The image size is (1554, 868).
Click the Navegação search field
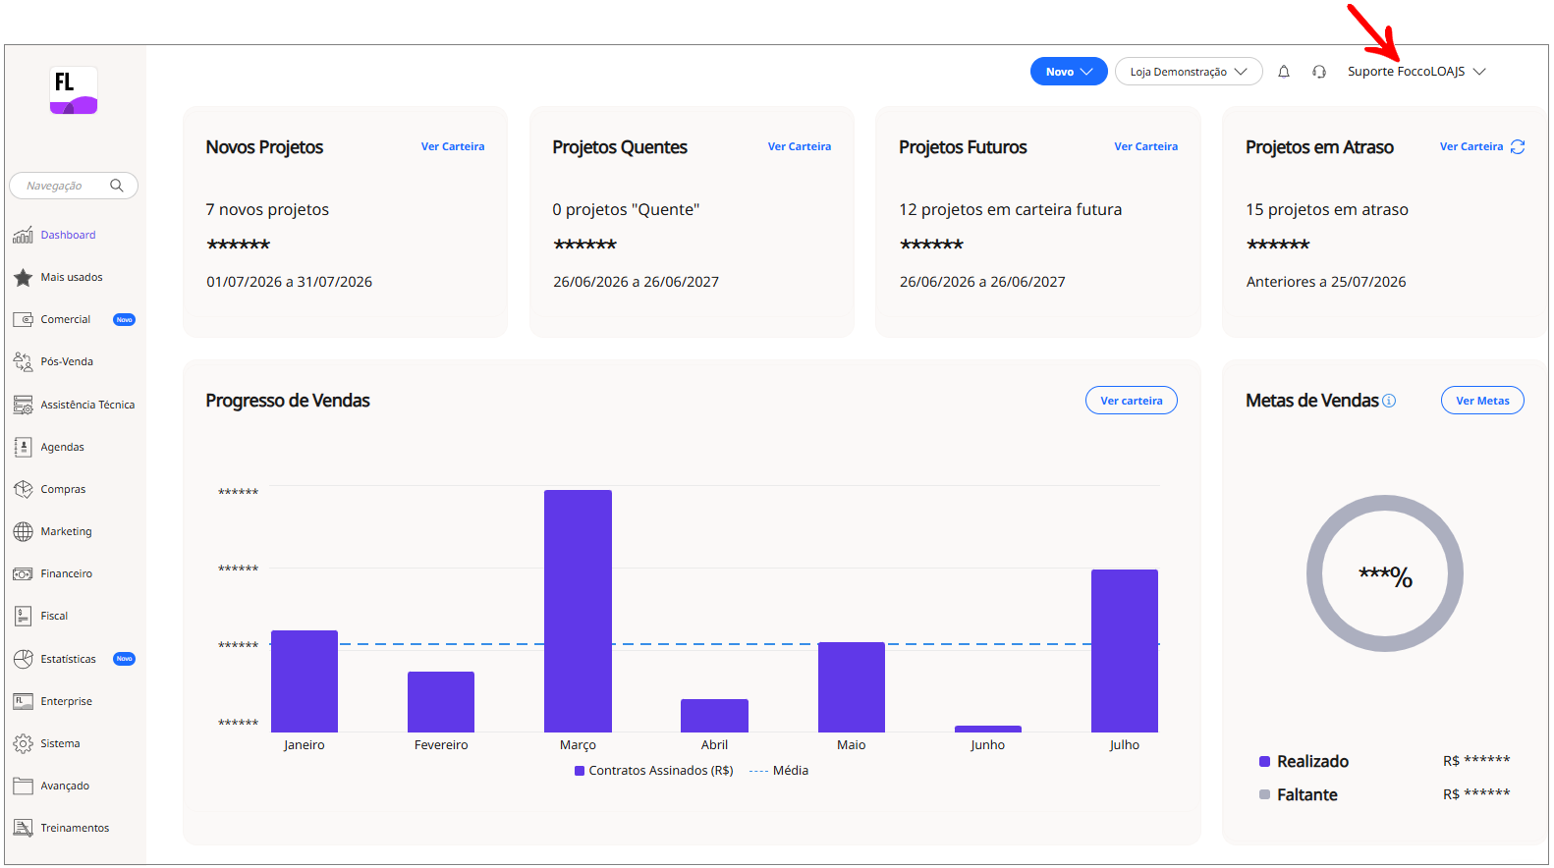(74, 186)
